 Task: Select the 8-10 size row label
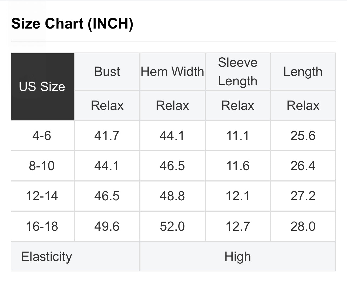[x=42, y=166]
